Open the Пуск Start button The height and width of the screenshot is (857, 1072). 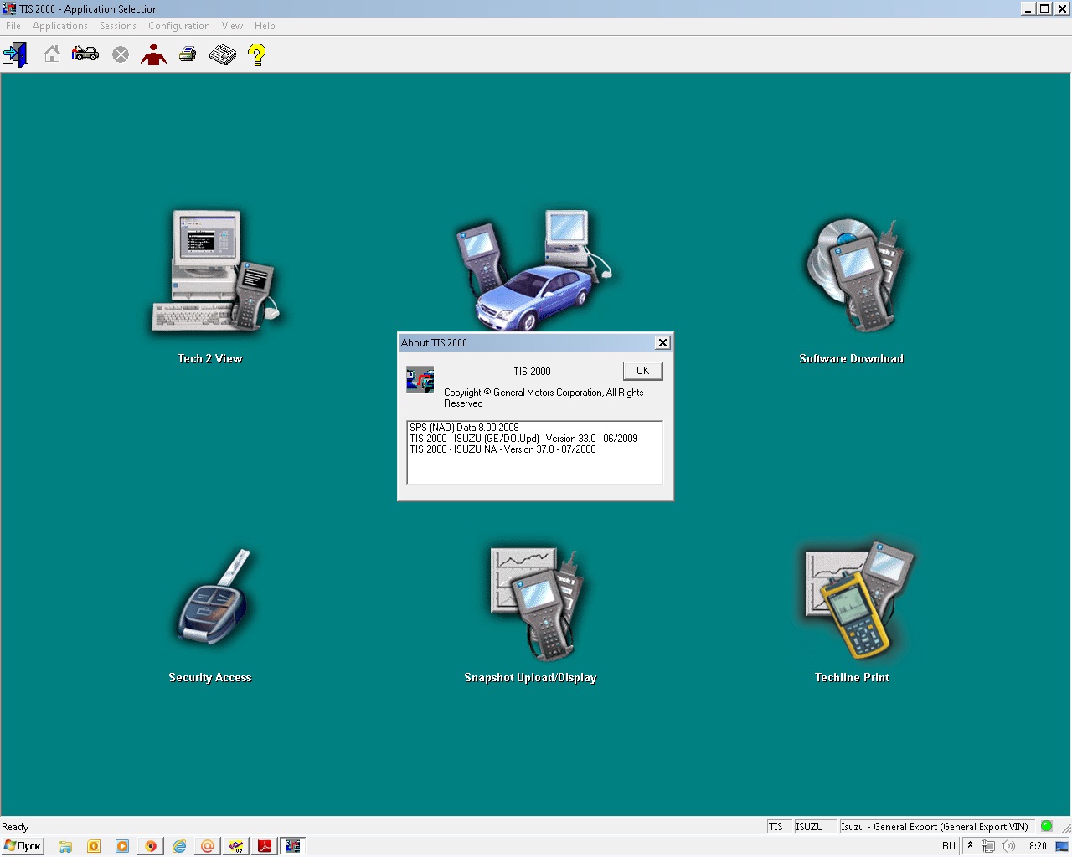23,846
